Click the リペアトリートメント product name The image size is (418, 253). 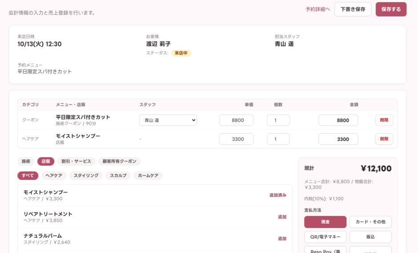point(48,214)
